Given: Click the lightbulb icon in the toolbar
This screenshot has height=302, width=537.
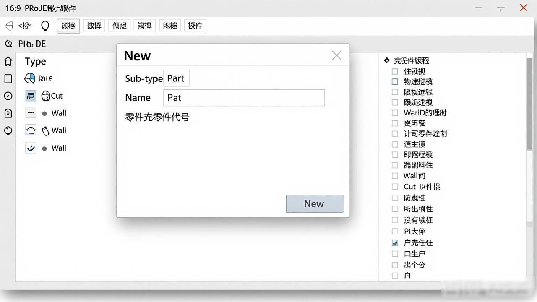Looking at the screenshot, I should click(x=45, y=26).
